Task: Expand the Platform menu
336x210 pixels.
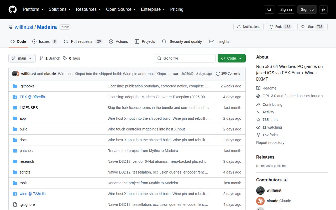Action: coord(34,9)
